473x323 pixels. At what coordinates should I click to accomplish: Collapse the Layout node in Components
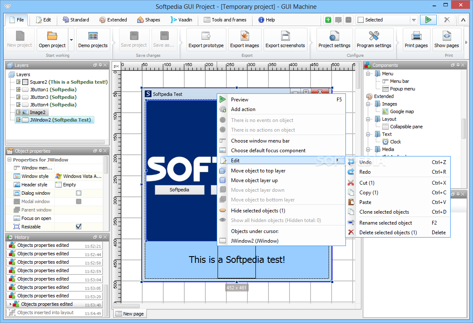[x=368, y=119]
